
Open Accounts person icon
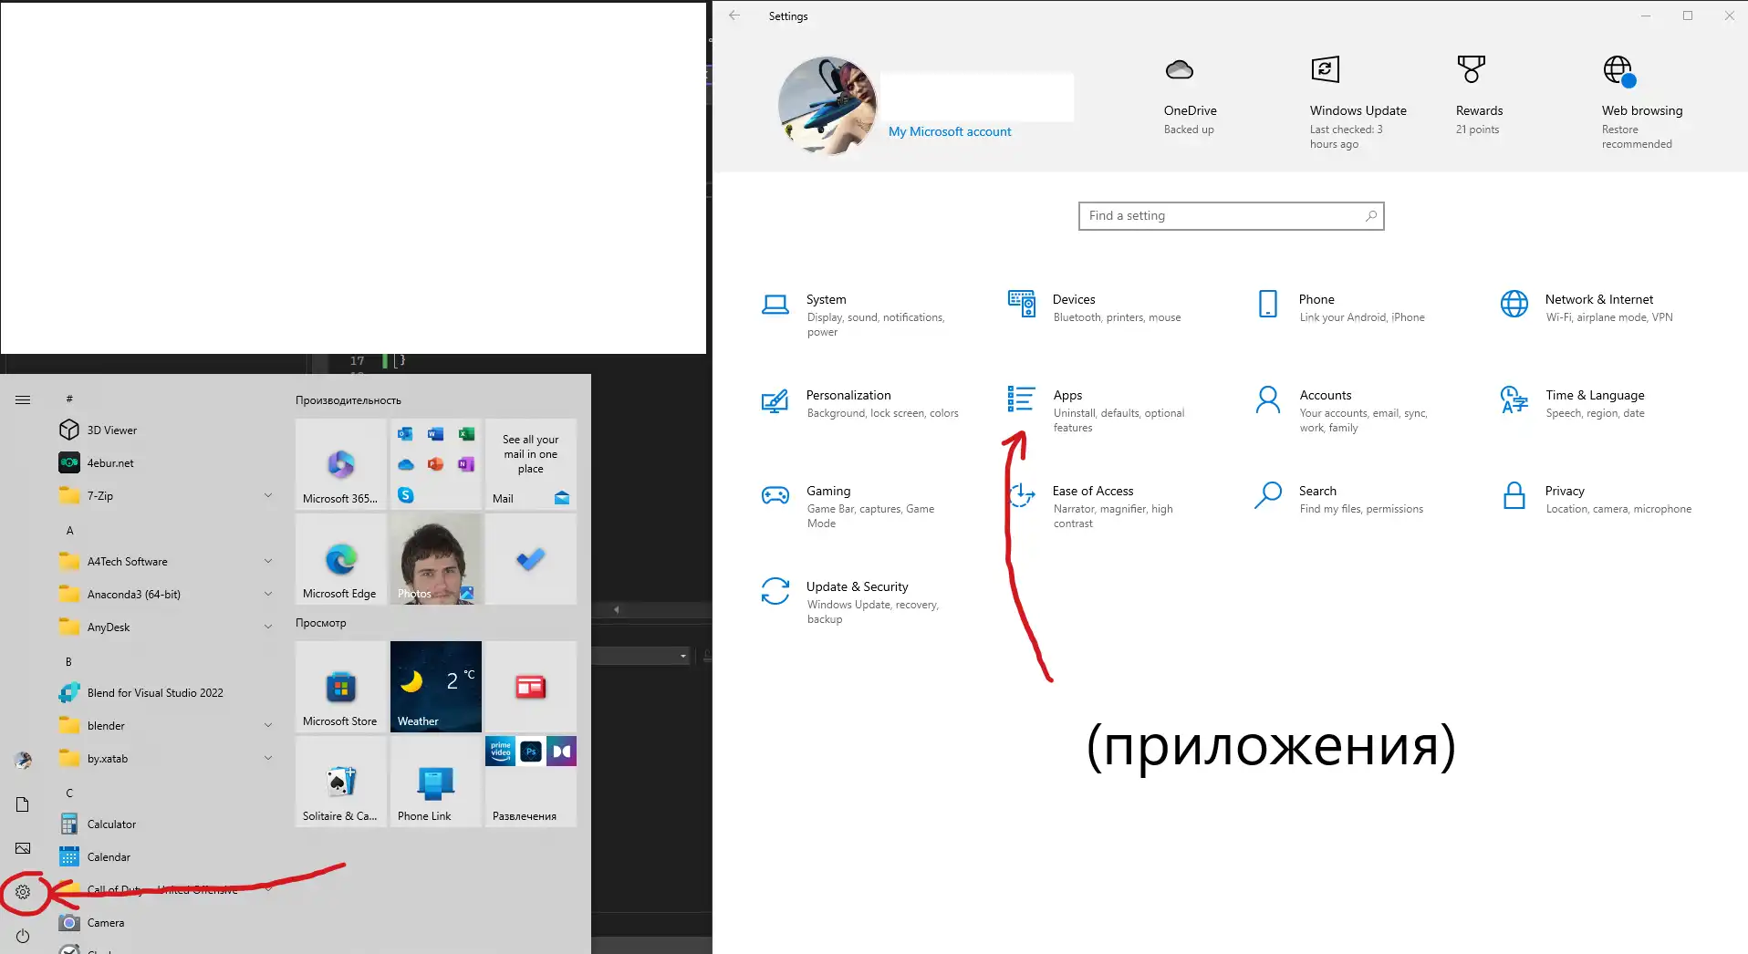1267,399
